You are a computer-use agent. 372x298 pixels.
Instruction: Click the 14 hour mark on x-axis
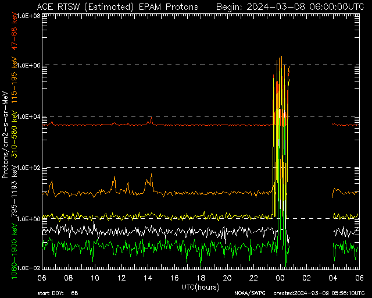(148, 278)
